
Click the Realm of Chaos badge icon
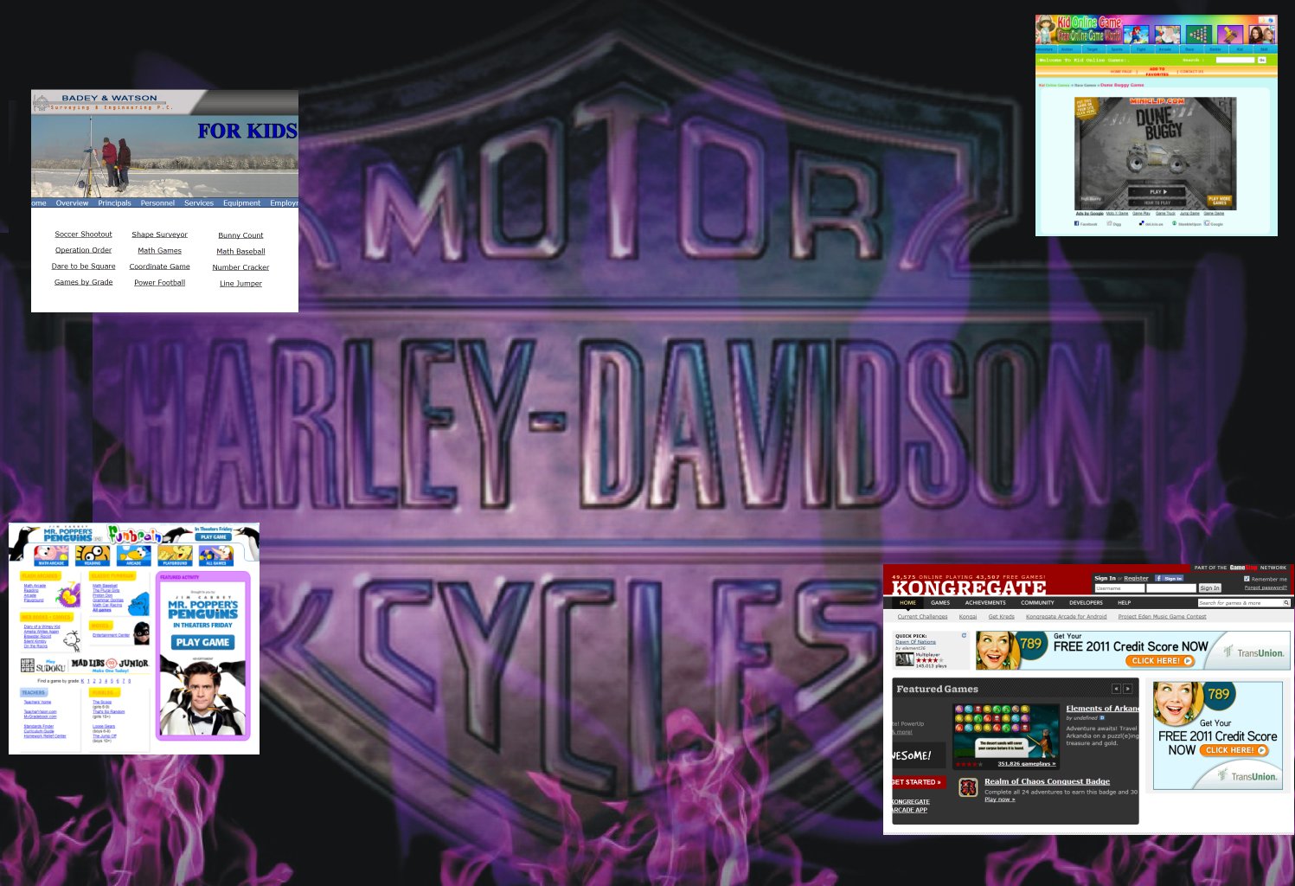pyautogui.click(x=968, y=786)
